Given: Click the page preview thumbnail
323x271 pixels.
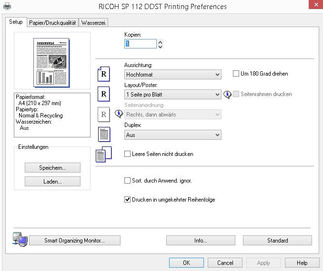Looking at the screenshot, I should (51, 63).
